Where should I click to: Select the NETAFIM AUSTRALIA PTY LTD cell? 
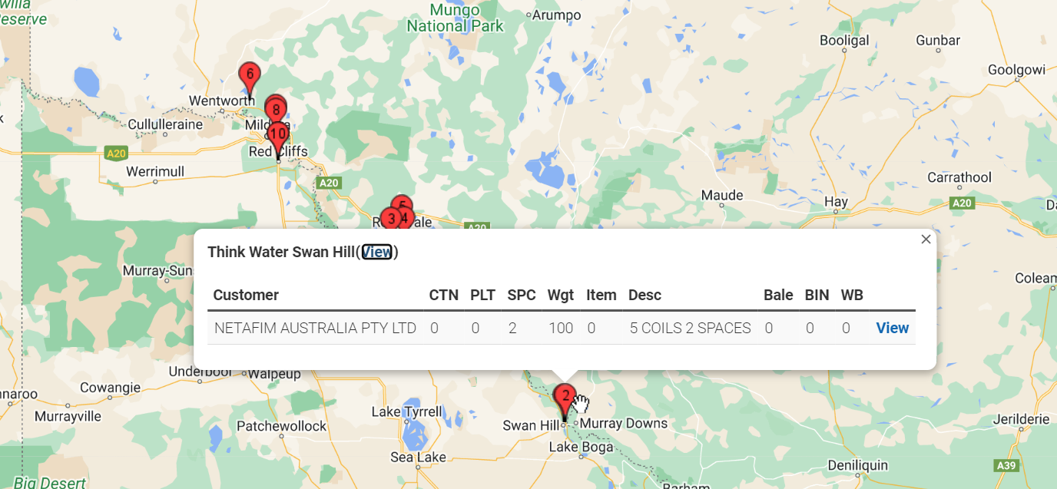tap(315, 328)
